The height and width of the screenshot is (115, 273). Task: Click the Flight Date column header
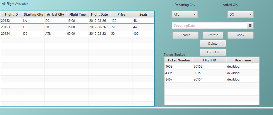click(x=99, y=15)
